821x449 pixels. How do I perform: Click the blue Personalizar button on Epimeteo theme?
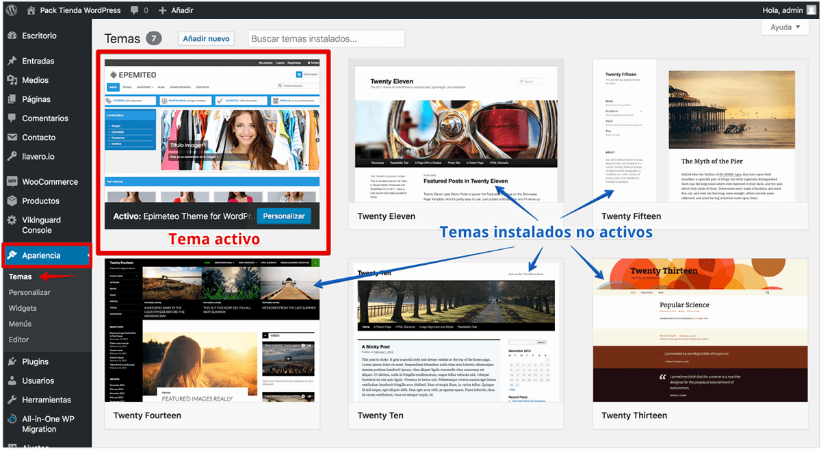pos(283,216)
